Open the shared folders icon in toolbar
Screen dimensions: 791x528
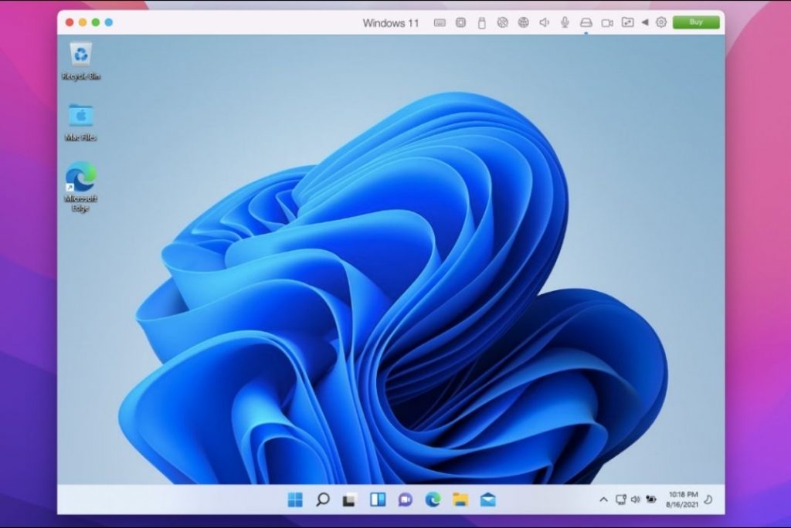[628, 23]
